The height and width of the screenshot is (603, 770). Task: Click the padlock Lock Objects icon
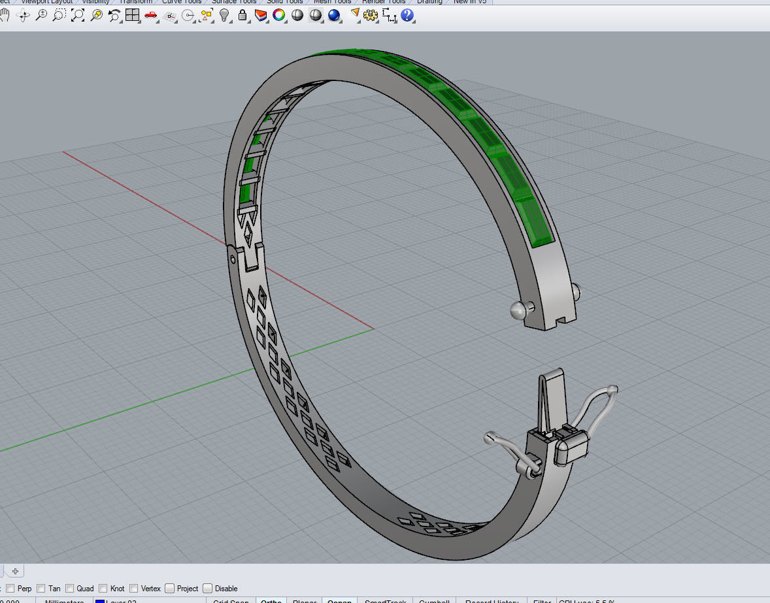242,15
